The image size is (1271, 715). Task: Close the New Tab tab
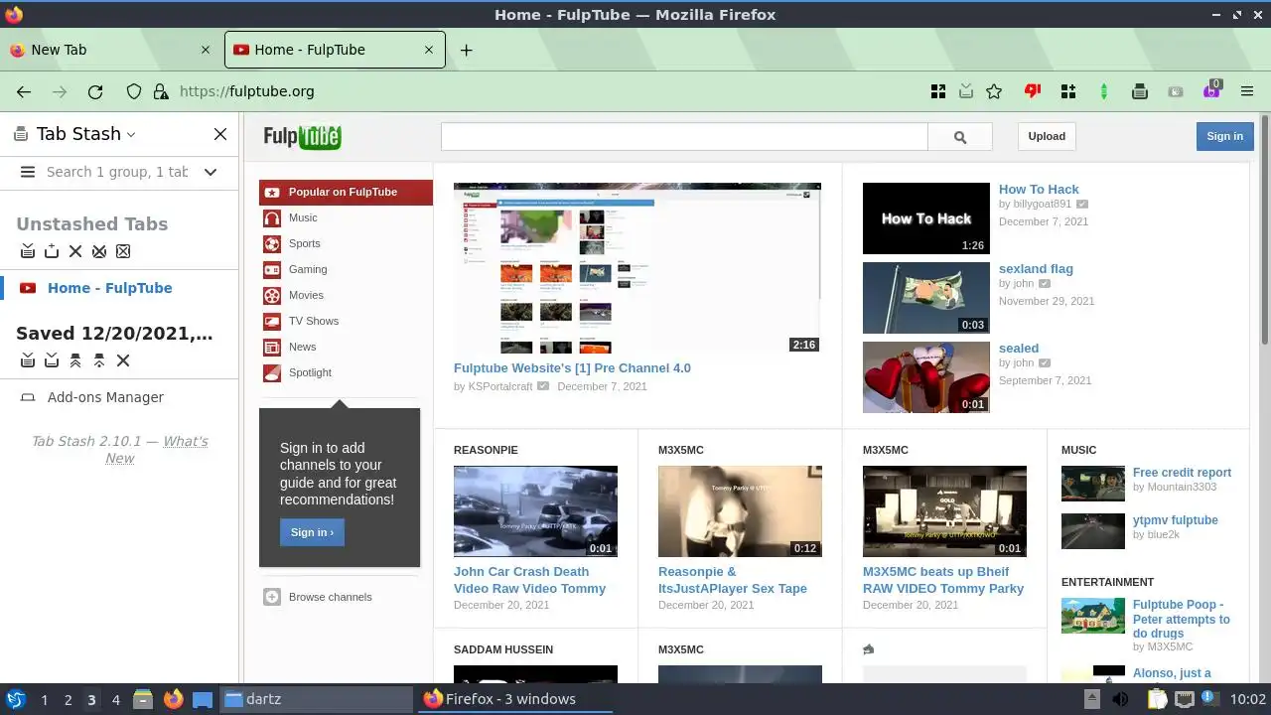coord(206,50)
